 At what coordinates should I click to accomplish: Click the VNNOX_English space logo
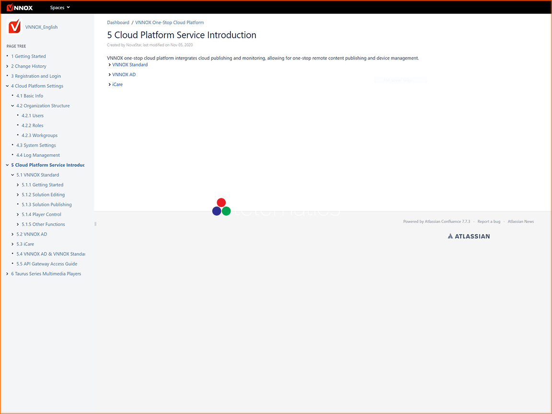click(x=14, y=27)
